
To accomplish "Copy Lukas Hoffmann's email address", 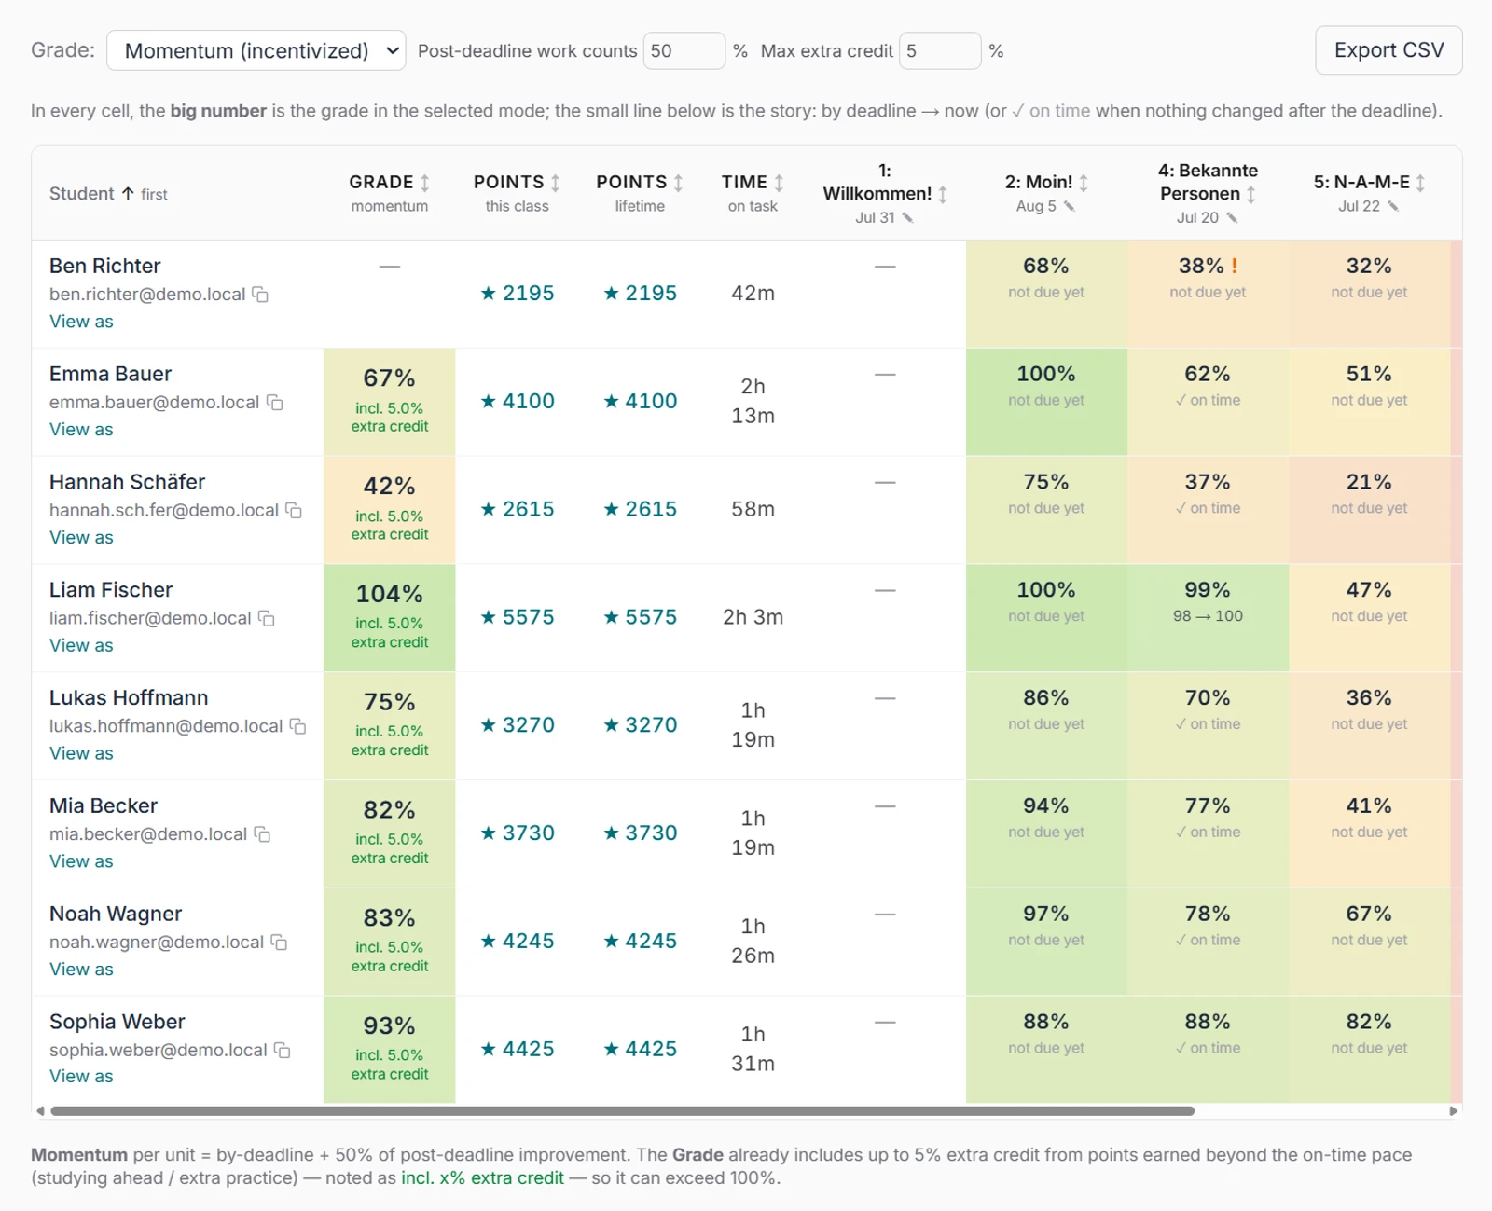I will click(298, 726).
